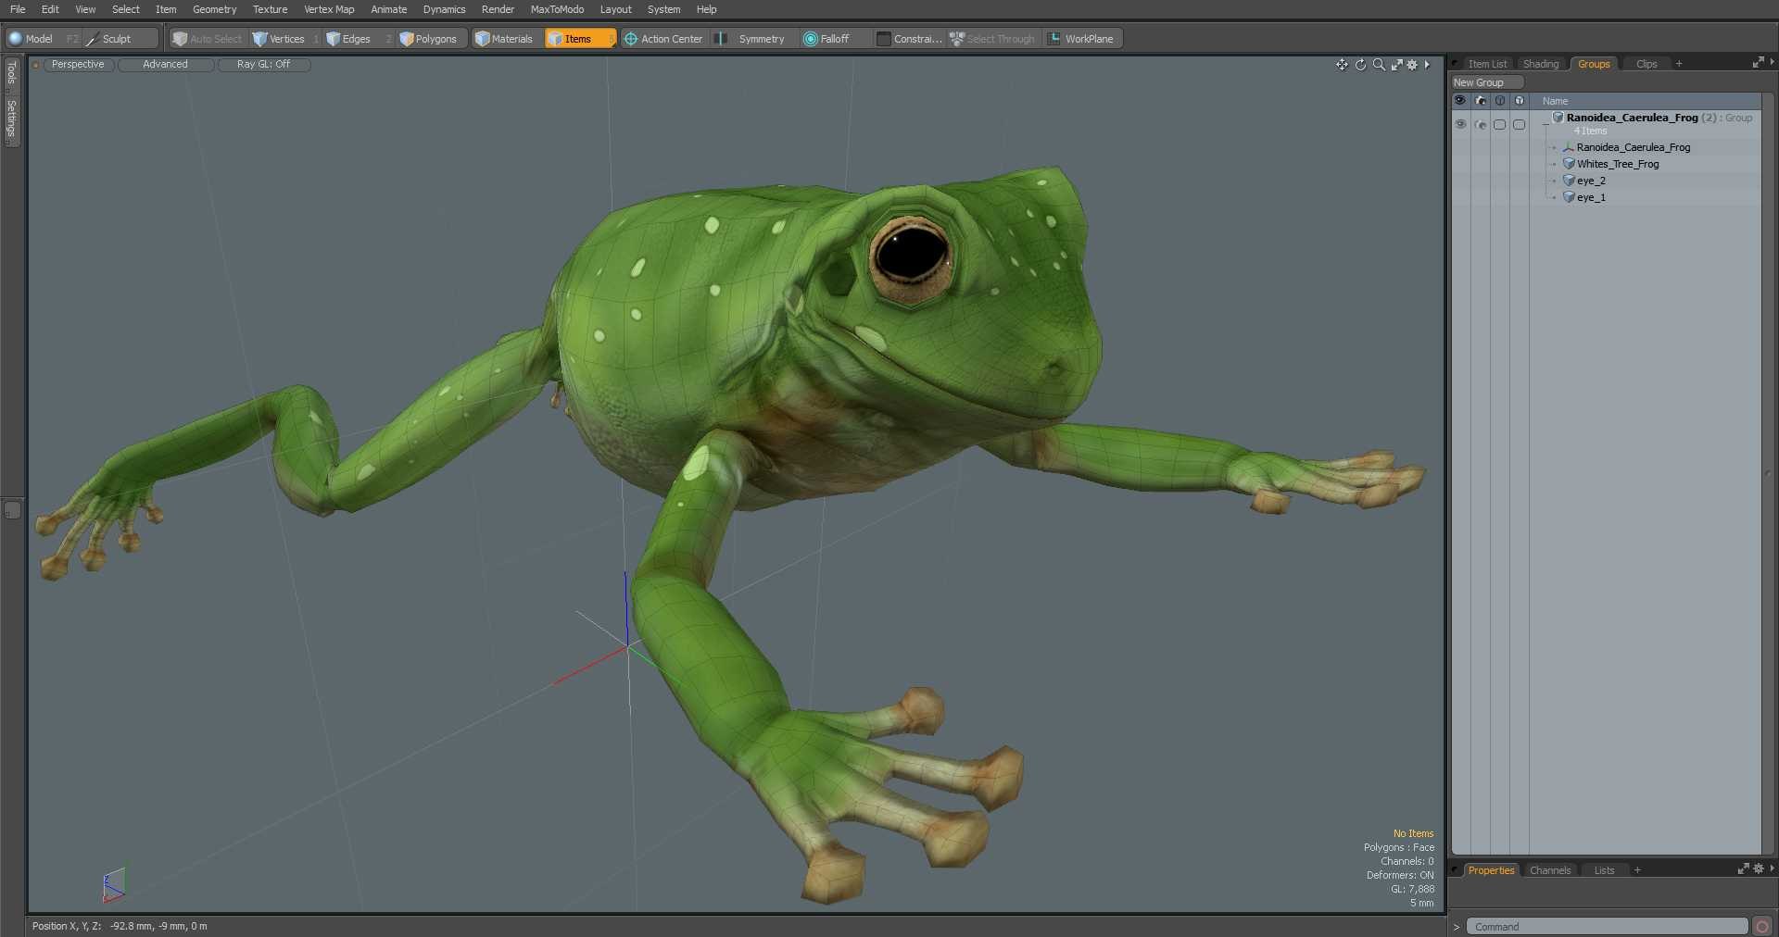Open the Vertex Map menu
1779x937 pixels.
329,9
